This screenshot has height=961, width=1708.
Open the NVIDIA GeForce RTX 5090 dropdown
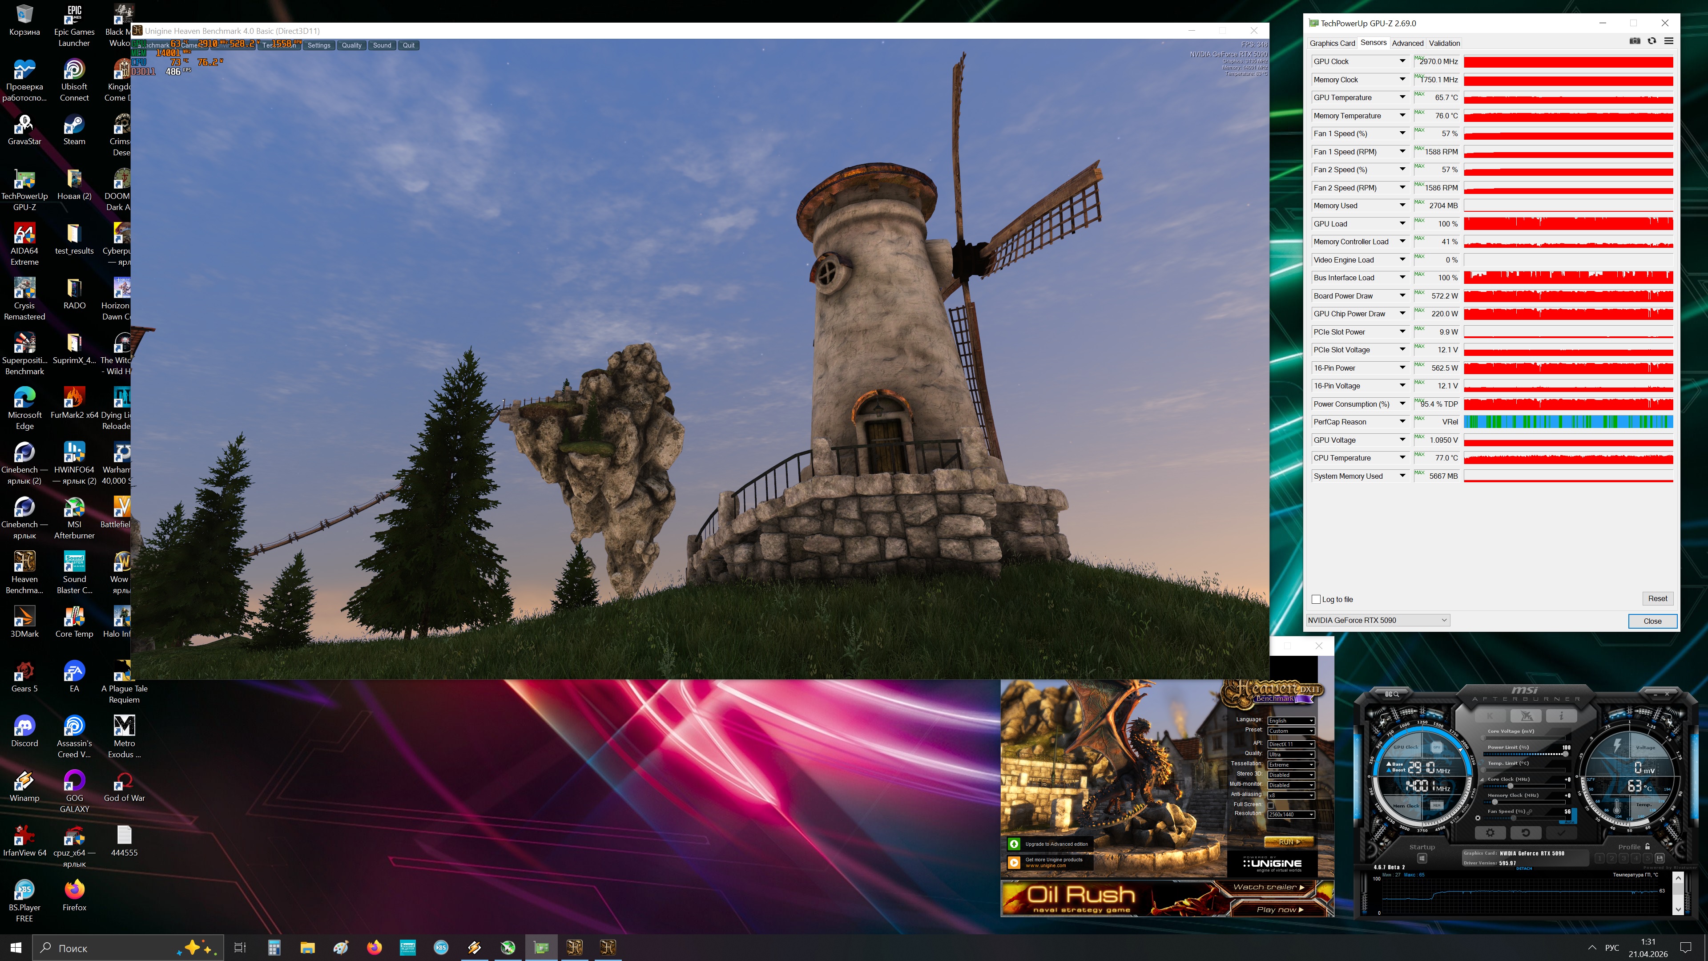[x=1378, y=620]
